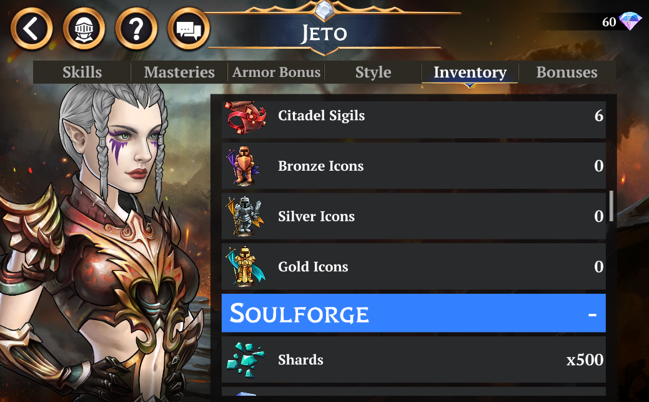Go back using the arrow button

(x=31, y=29)
